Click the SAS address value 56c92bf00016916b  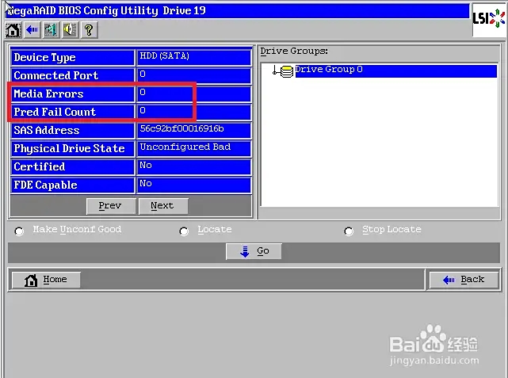point(181,129)
